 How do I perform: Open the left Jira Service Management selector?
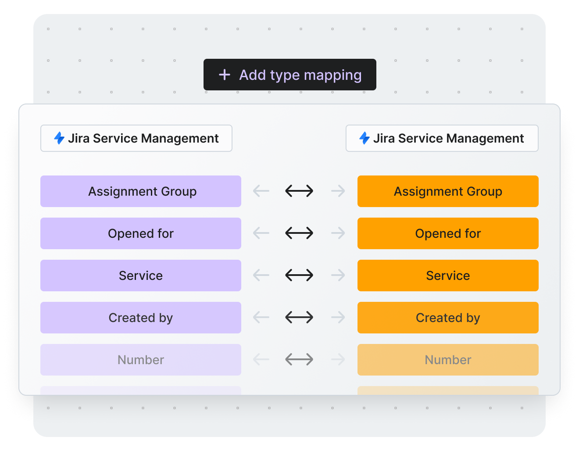click(x=136, y=138)
